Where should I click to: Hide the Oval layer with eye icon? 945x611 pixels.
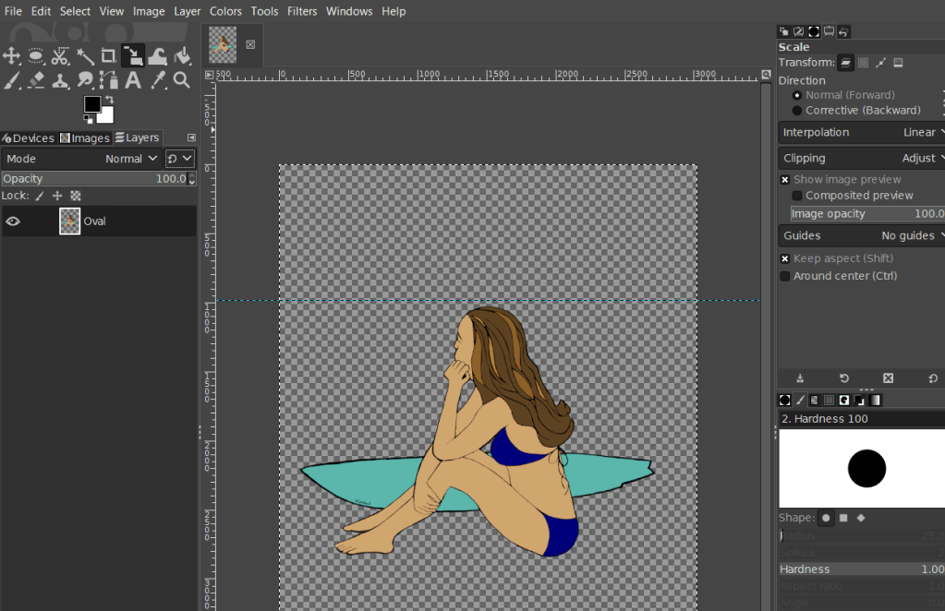click(x=13, y=222)
